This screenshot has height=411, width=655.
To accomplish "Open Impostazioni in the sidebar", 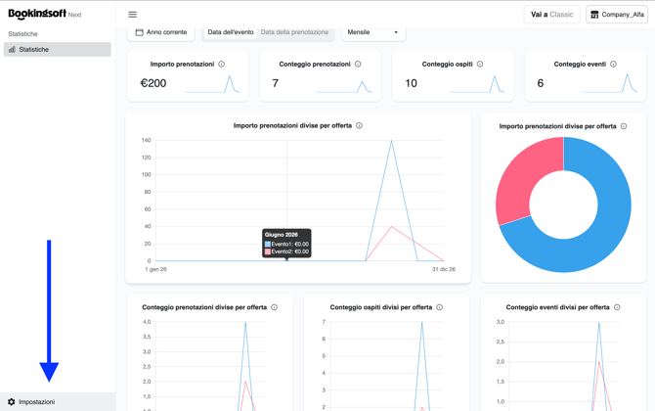I will coord(58,402).
